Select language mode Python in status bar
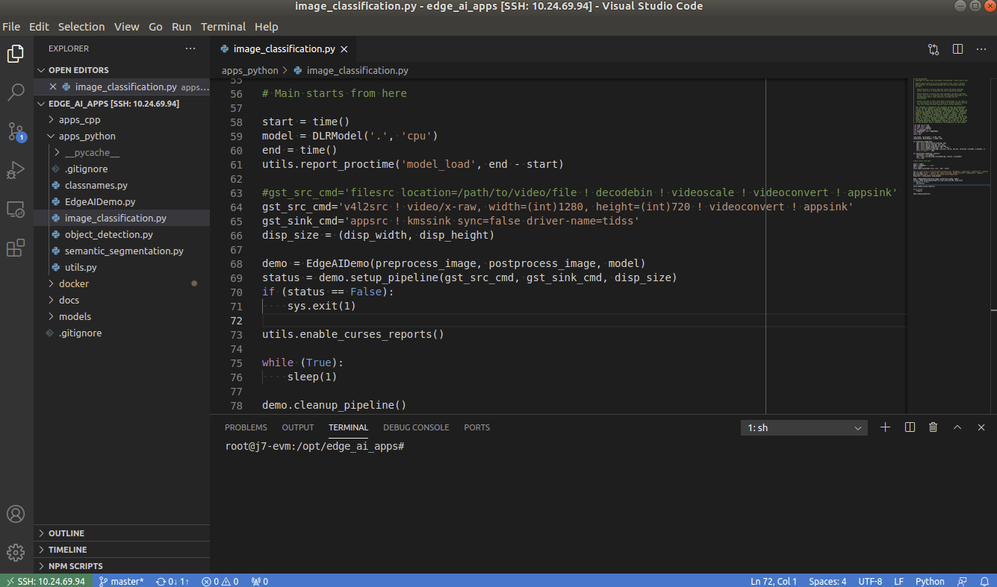The height and width of the screenshot is (587, 997). click(930, 581)
